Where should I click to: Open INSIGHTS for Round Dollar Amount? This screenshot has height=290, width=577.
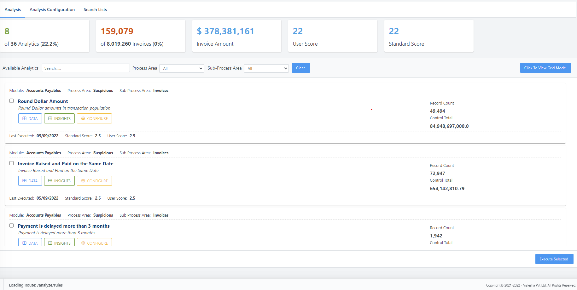click(59, 118)
